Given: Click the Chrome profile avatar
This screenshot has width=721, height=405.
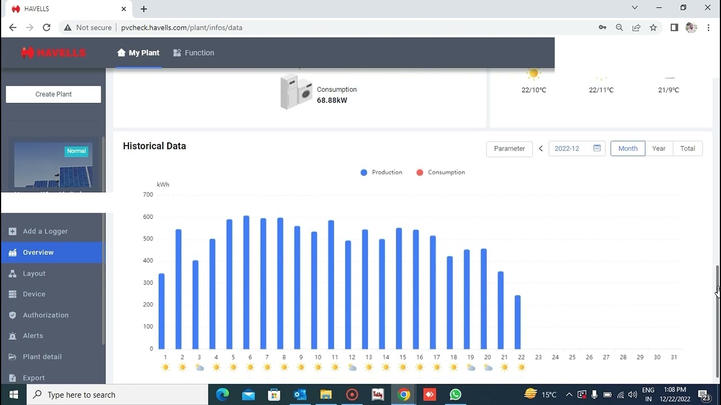Looking at the screenshot, I should pos(692,28).
